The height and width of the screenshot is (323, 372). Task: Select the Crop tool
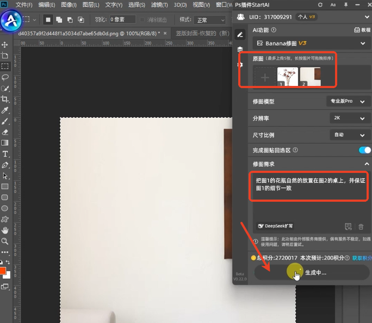(x=5, y=99)
